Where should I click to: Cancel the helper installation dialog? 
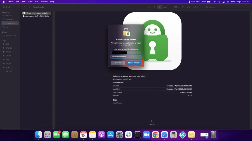pyautogui.click(x=118, y=63)
